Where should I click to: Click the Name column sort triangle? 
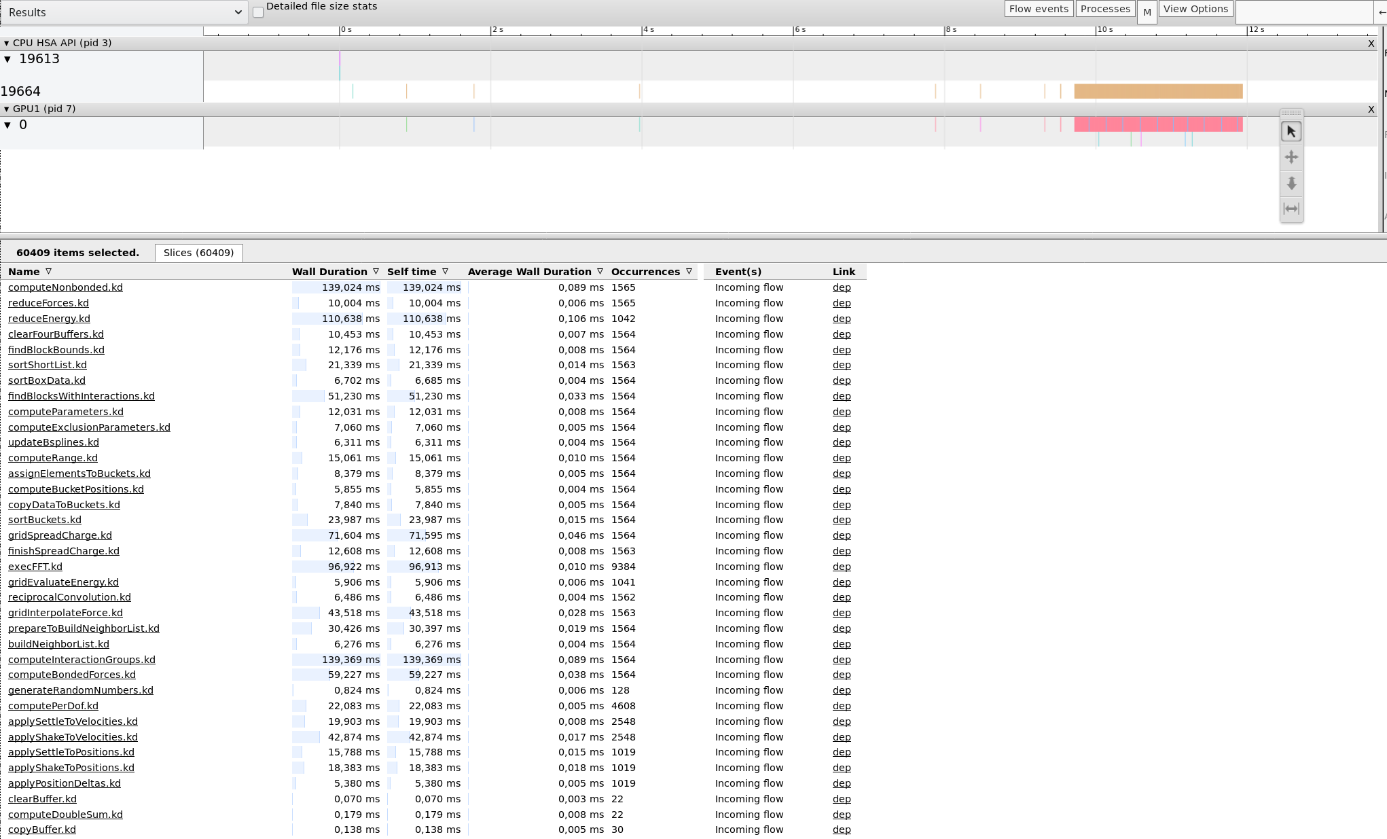pyautogui.click(x=49, y=271)
